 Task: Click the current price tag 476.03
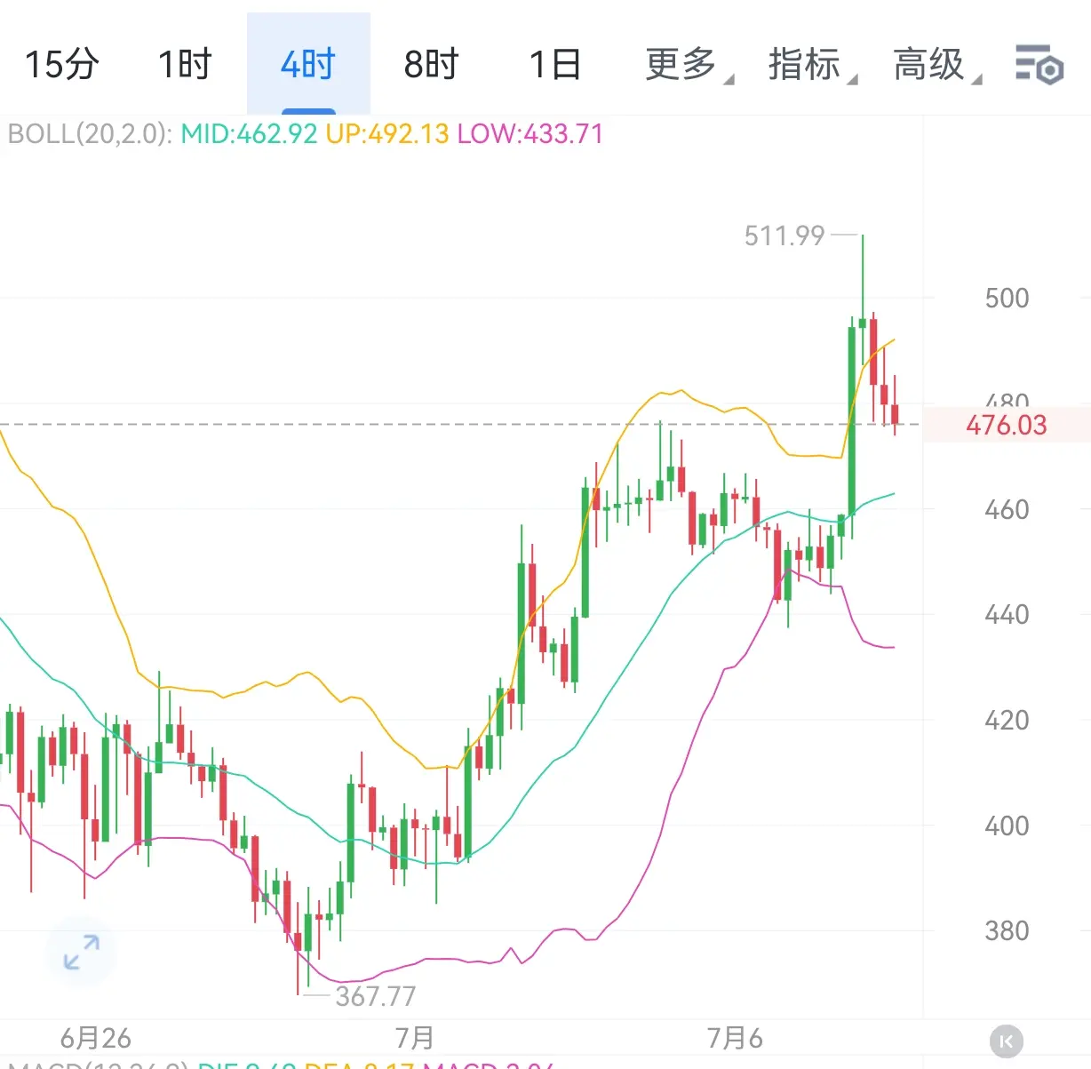[x=1007, y=425]
